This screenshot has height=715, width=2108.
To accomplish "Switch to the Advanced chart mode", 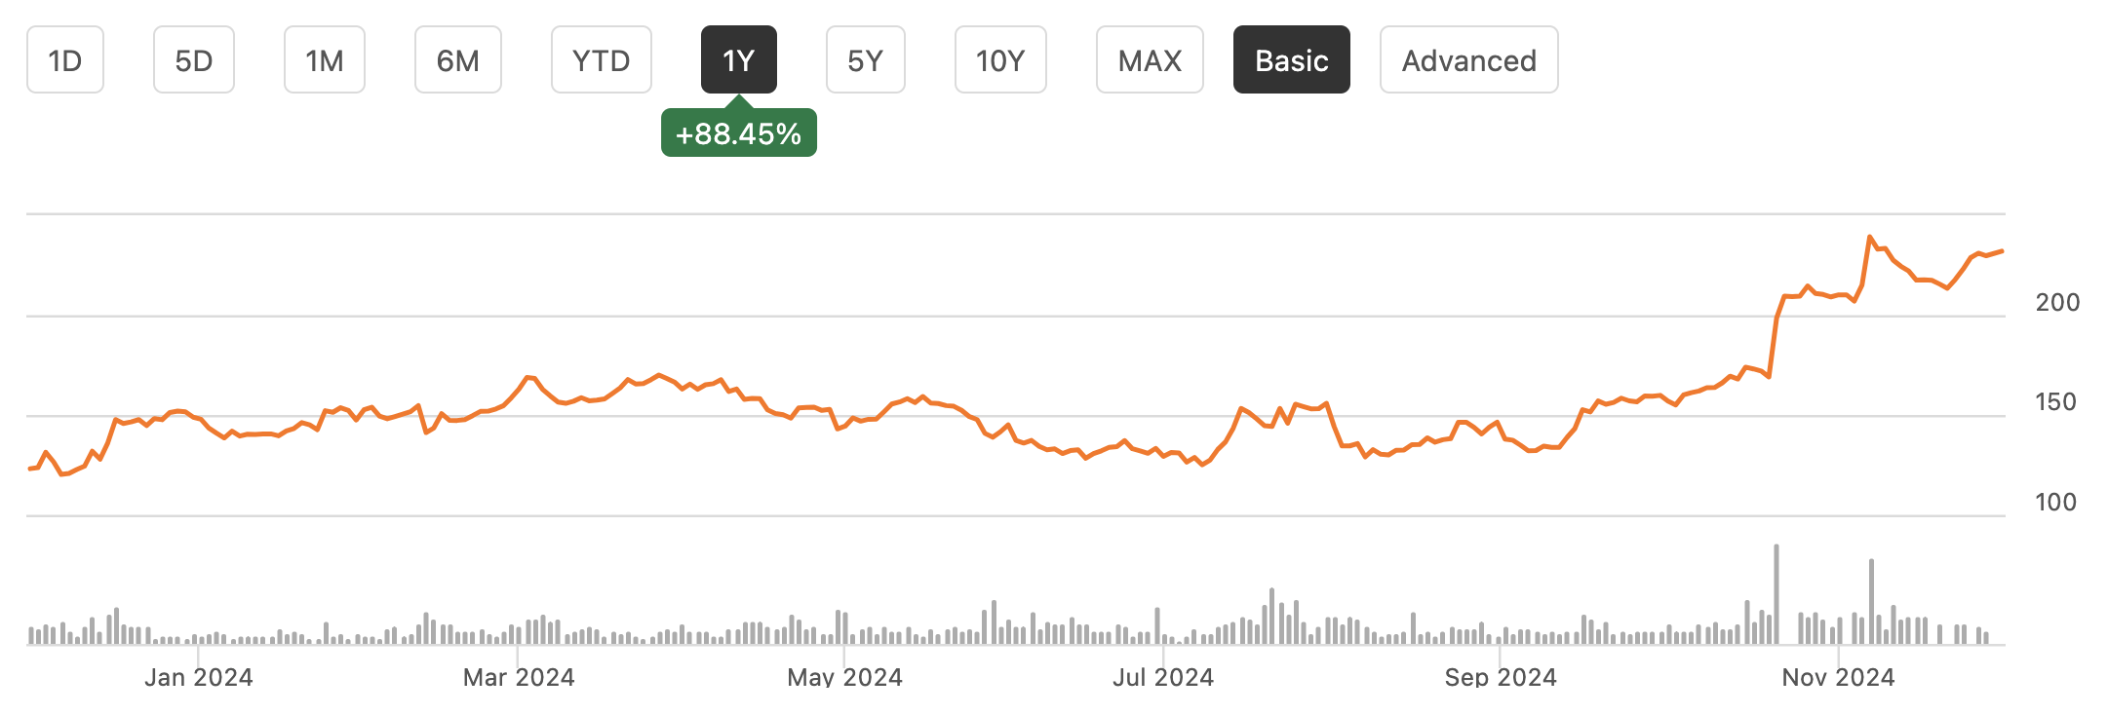I will (x=1468, y=60).
